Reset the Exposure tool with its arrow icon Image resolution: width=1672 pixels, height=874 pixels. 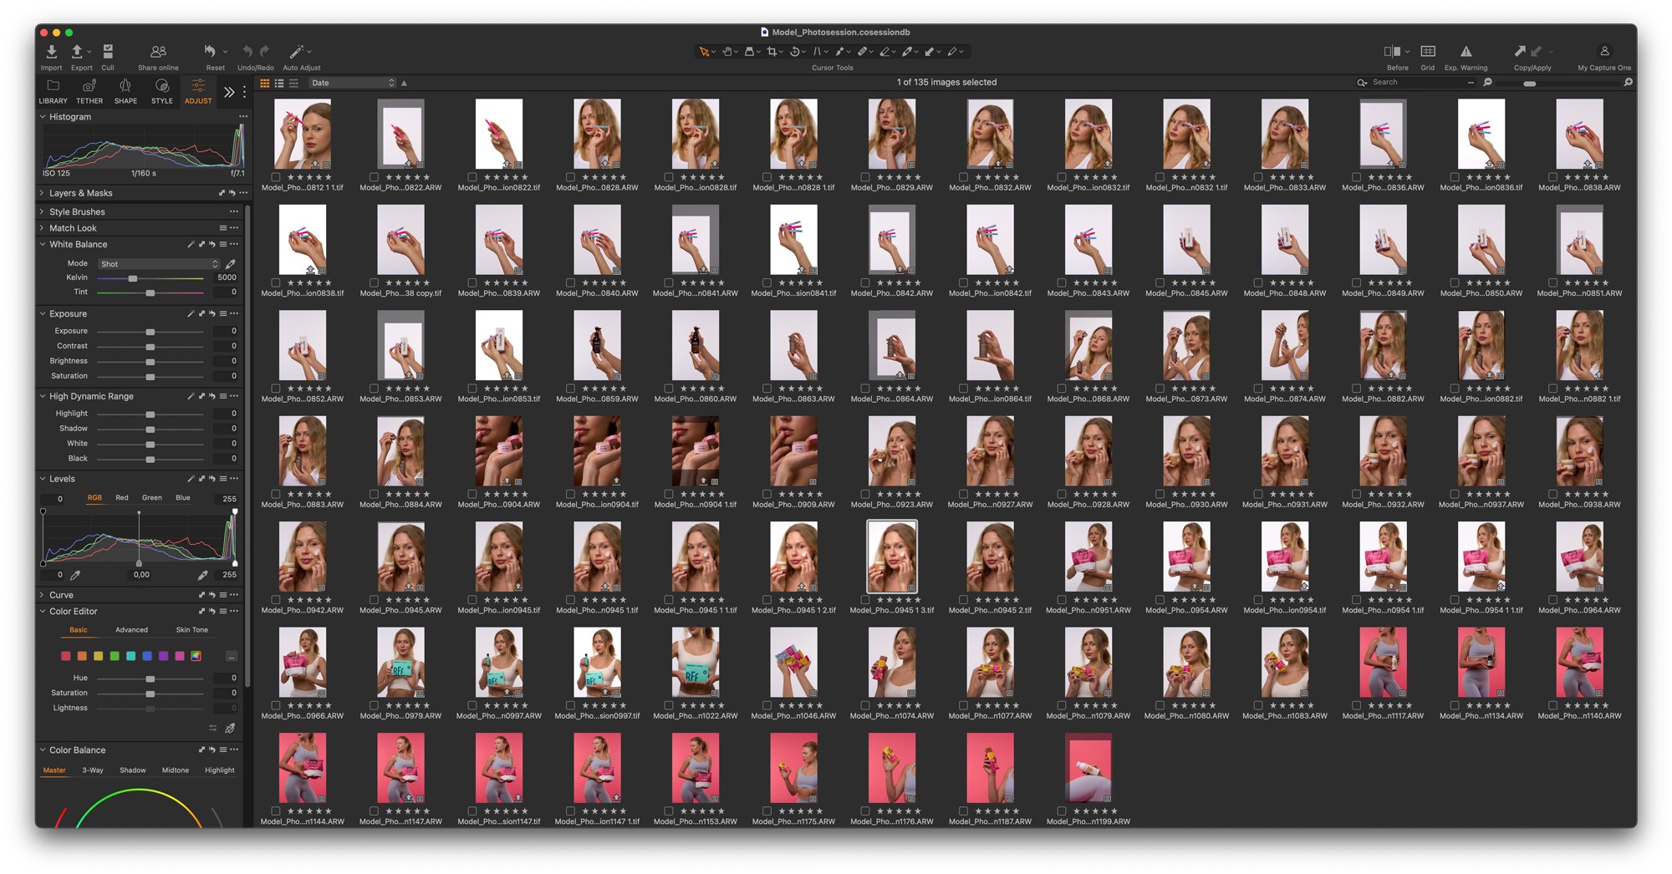pos(212,314)
